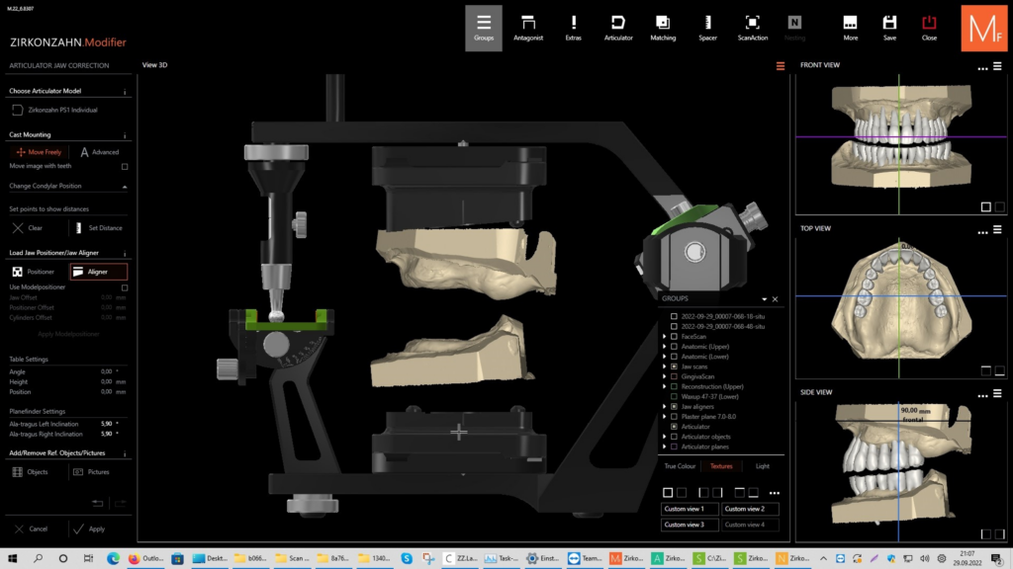Screen dimensions: 1013x569
Task: Click the Set Distance button
Action: point(98,228)
